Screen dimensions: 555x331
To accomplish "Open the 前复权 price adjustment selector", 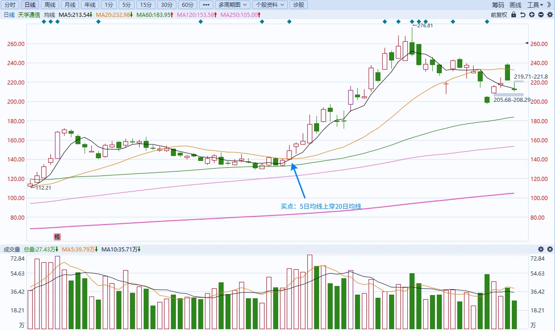I will coord(499,15).
